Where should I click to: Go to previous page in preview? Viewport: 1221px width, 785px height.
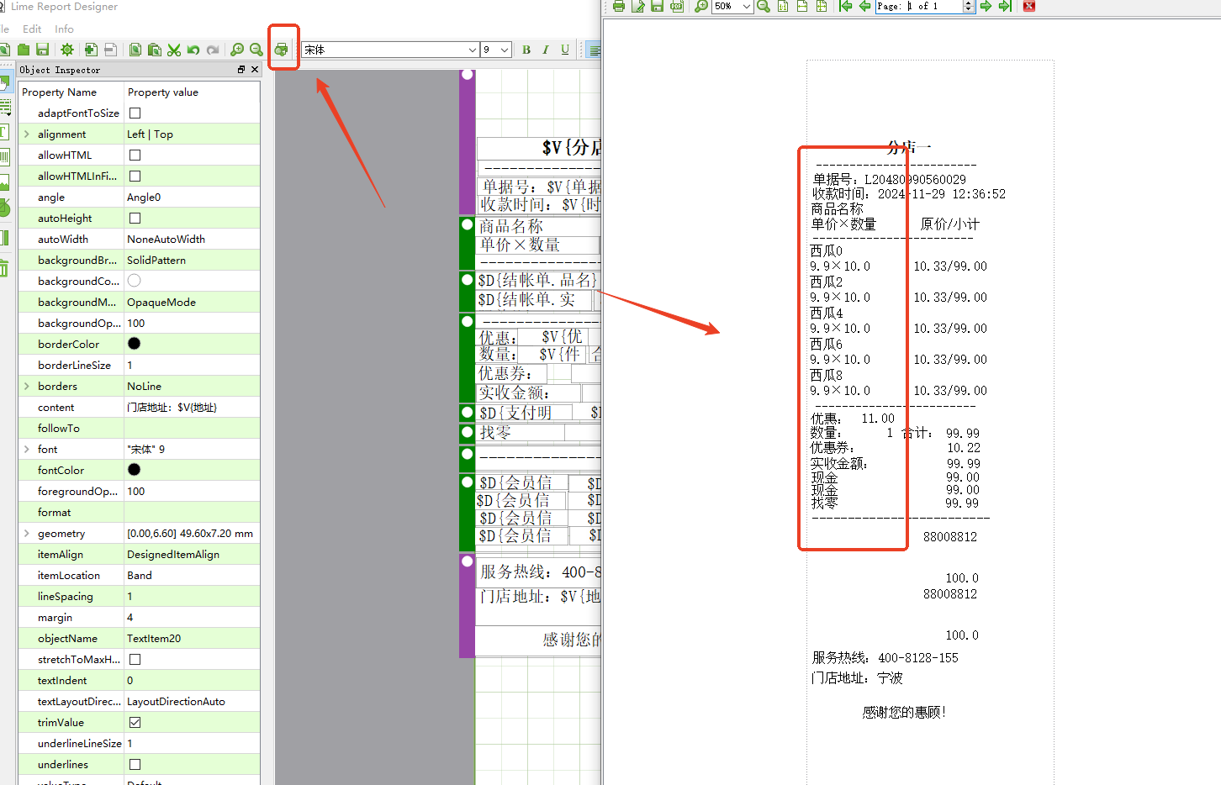[x=864, y=6]
